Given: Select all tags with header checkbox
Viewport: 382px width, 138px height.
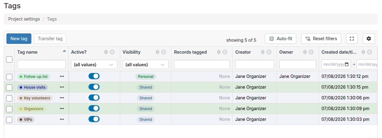Looking at the screenshot, I should point(9,59).
